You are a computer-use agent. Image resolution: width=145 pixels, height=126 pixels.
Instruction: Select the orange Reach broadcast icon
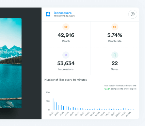[66, 27]
